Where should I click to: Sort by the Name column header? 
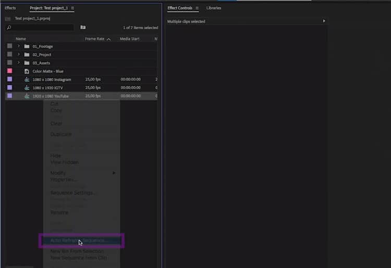[21, 39]
